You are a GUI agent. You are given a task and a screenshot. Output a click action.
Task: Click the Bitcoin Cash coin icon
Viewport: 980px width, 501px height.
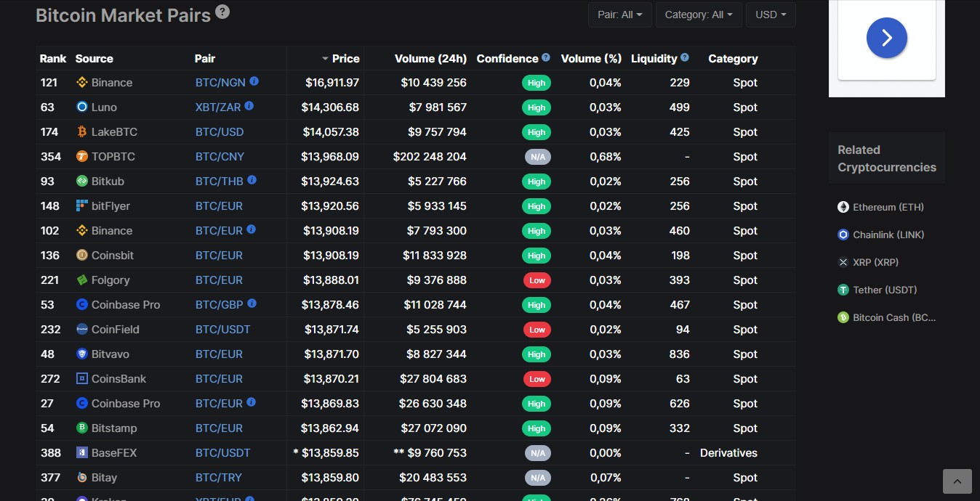(x=843, y=317)
